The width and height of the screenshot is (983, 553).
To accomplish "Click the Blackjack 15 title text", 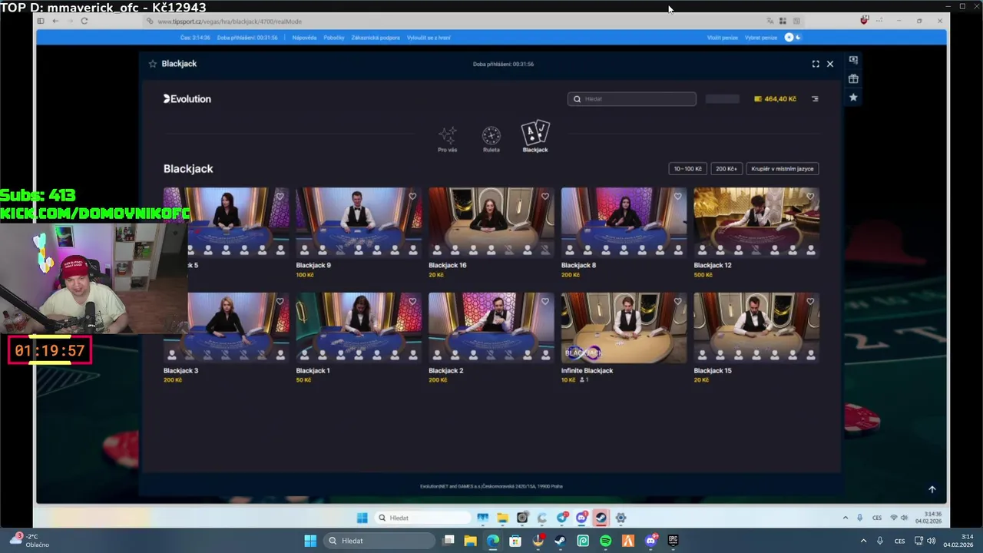I will point(713,370).
